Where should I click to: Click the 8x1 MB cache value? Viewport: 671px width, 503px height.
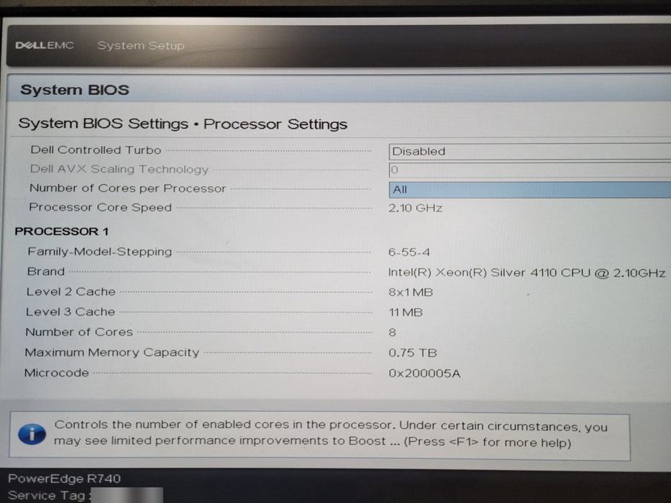coord(411,292)
